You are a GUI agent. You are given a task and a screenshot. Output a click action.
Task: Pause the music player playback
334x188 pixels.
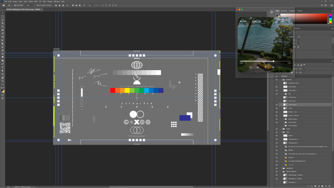pos(266,67)
